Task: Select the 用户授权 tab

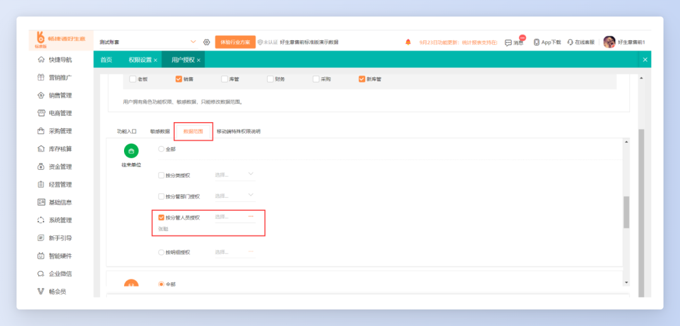Action: tap(183, 60)
